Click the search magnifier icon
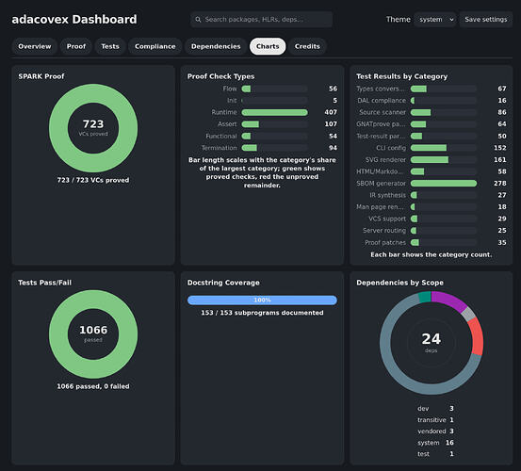521x471 pixels. [198, 20]
